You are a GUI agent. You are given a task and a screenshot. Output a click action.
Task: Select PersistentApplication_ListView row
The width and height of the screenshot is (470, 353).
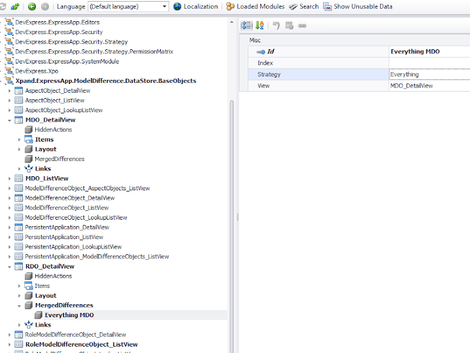tap(64, 237)
